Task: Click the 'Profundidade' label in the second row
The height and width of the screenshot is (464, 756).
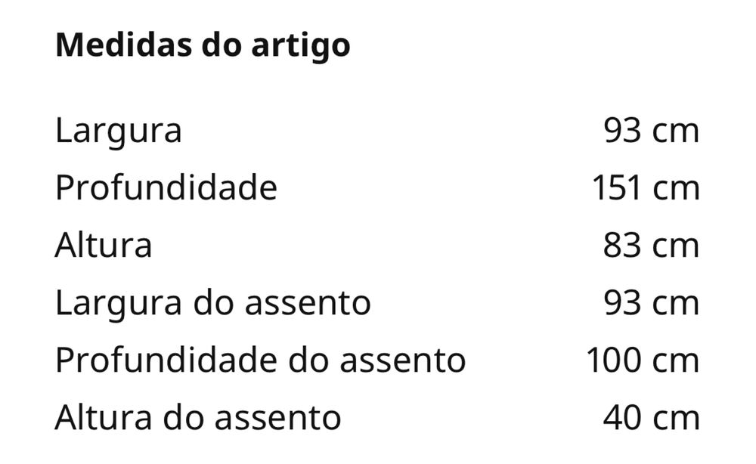Action: (x=166, y=188)
